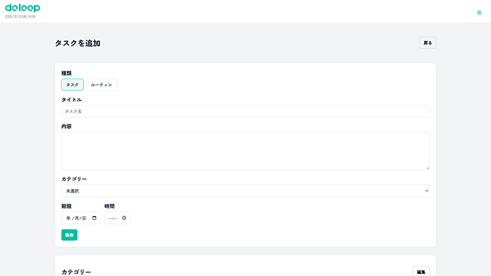Click the dropdown chevron in カテゴリー select

point(427,191)
